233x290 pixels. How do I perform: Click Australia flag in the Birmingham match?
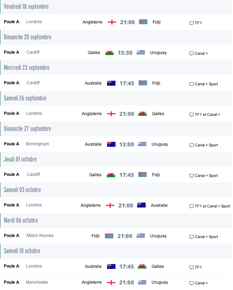point(111,144)
